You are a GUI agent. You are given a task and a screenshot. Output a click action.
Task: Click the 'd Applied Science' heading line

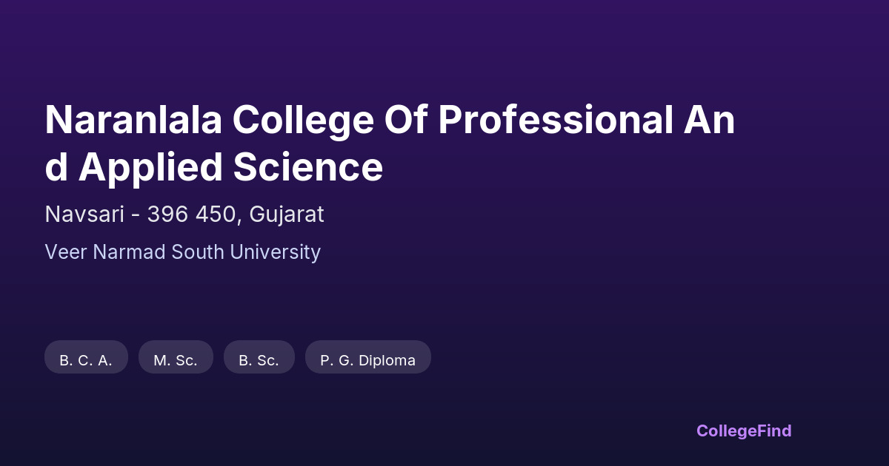[213, 167]
